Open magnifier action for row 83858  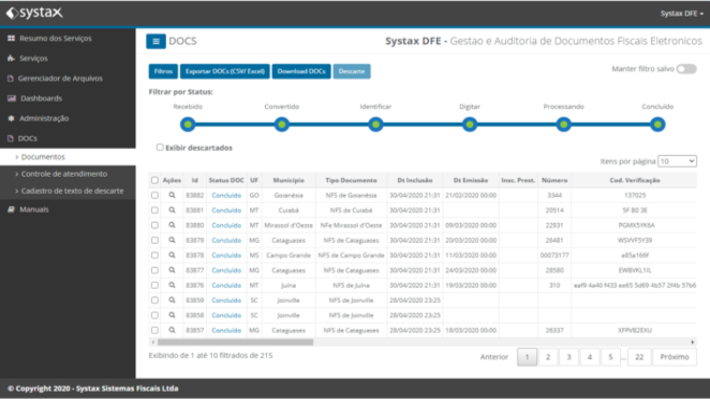(x=172, y=315)
